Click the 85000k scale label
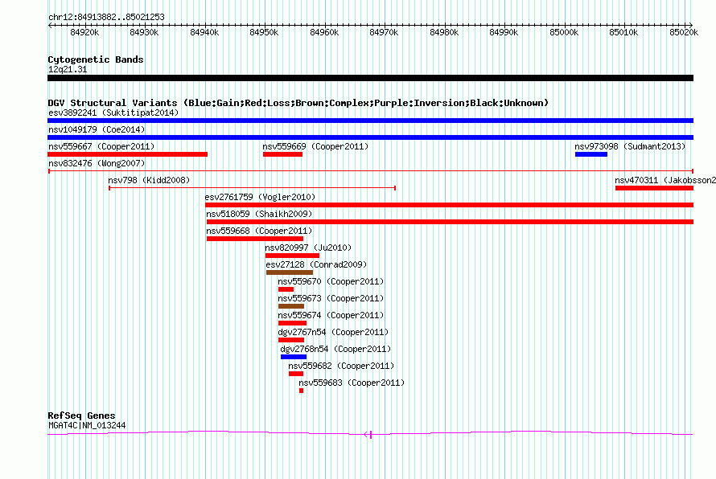Viewport: 716px width, 479px height. (x=564, y=32)
